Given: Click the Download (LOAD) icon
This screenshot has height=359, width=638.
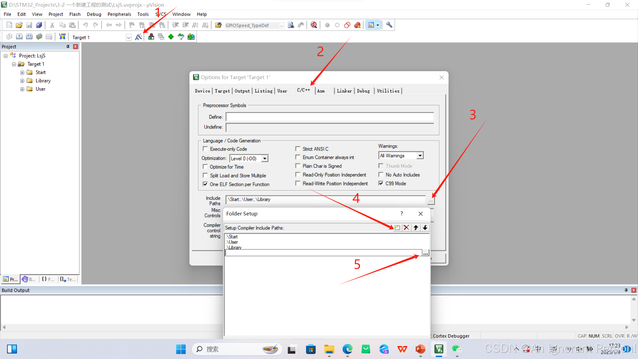Looking at the screenshot, I should click(62, 37).
